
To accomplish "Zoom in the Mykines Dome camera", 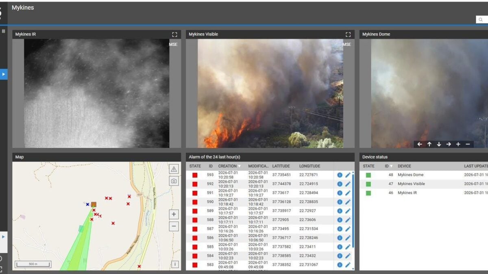I will [x=458, y=144].
